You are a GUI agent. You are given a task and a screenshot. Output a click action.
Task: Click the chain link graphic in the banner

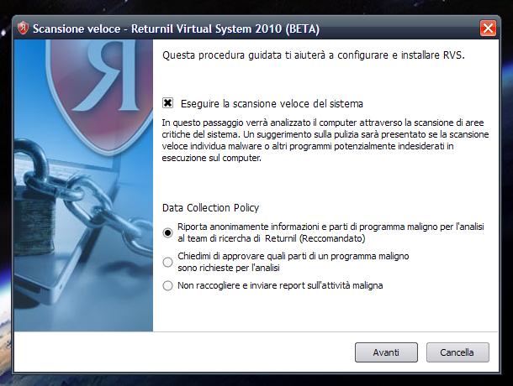[98, 209]
